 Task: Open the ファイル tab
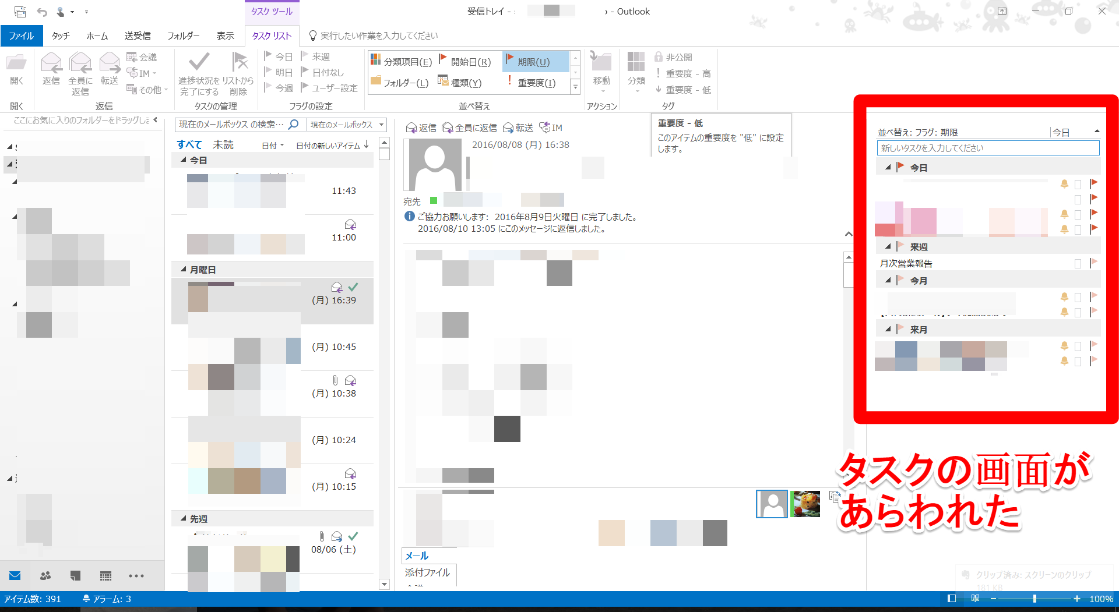click(x=21, y=36)
